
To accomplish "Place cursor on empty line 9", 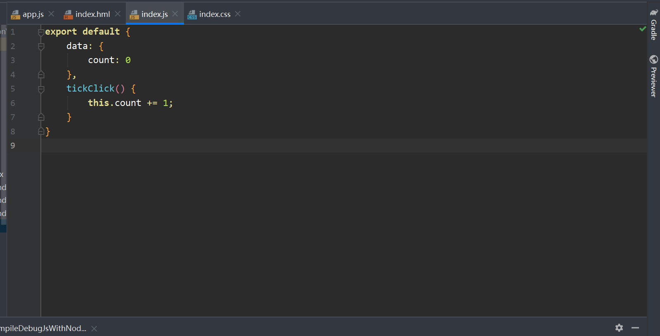I will [x=247, y=146].
